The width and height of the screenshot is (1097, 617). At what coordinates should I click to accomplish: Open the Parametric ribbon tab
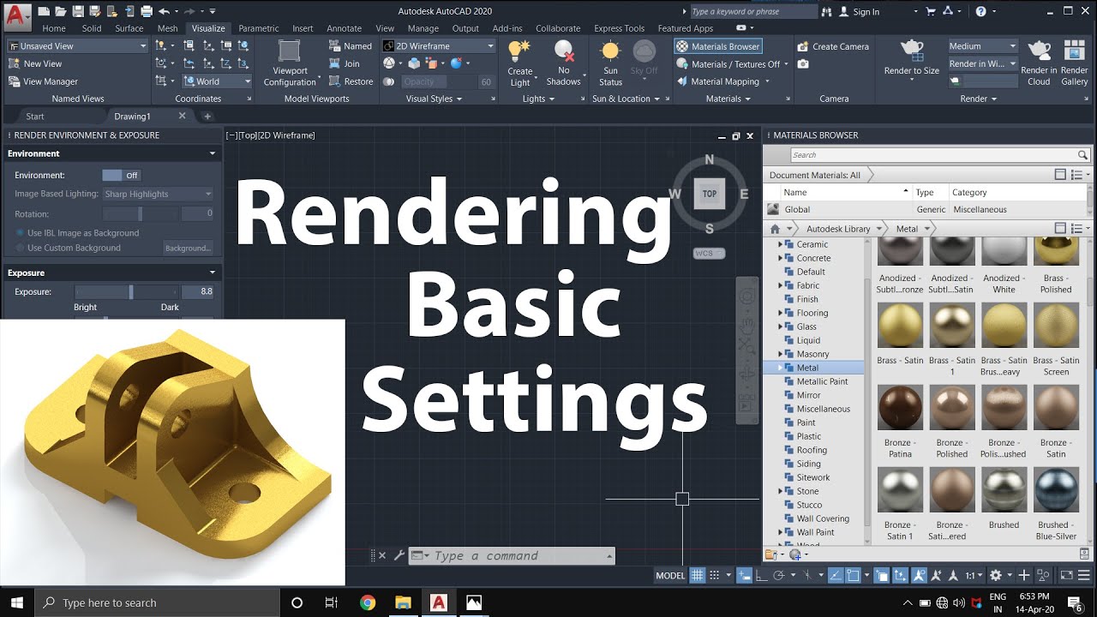[x=259, y=28]
